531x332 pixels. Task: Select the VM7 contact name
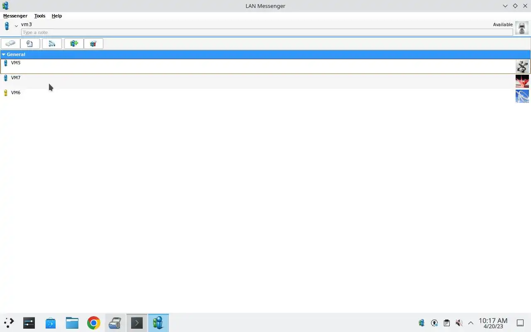coord(16,78)
